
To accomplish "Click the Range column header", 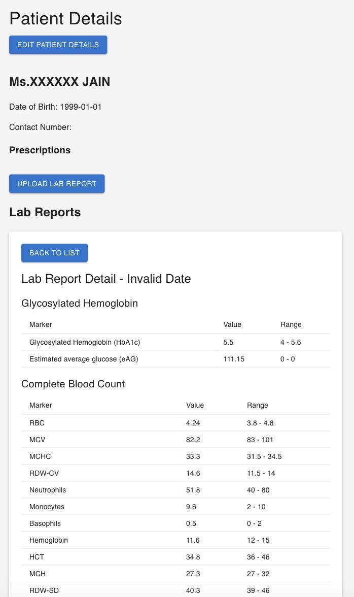I will 258,405.
